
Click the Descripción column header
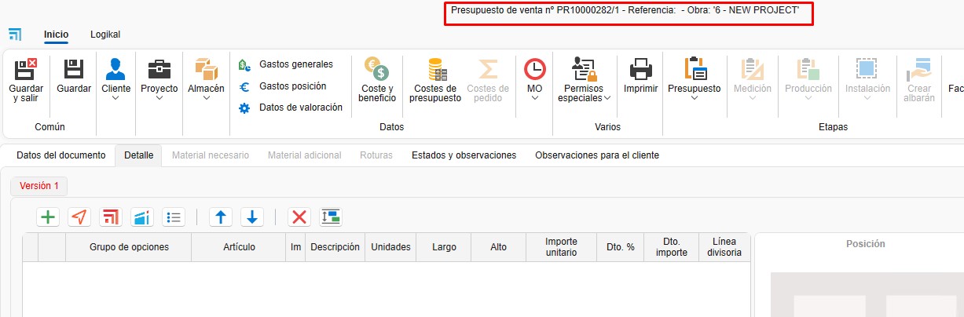pyautogui.click(x=335, y=247)
